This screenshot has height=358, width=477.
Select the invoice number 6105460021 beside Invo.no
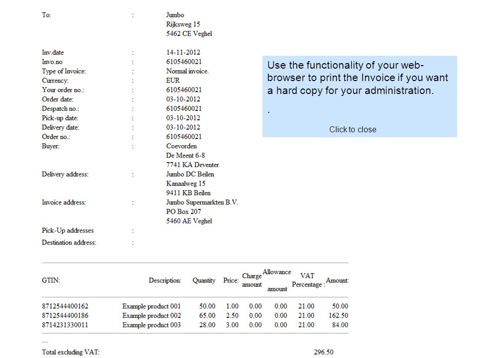[184, 62]
